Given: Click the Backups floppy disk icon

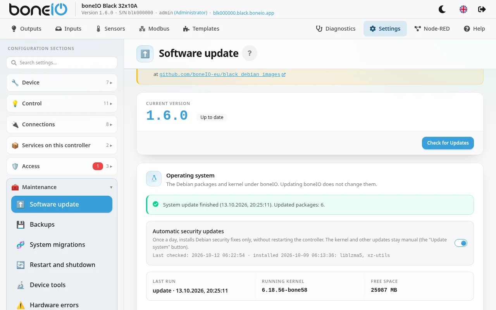Looking at the screenshot, I should tap(21, 225).
